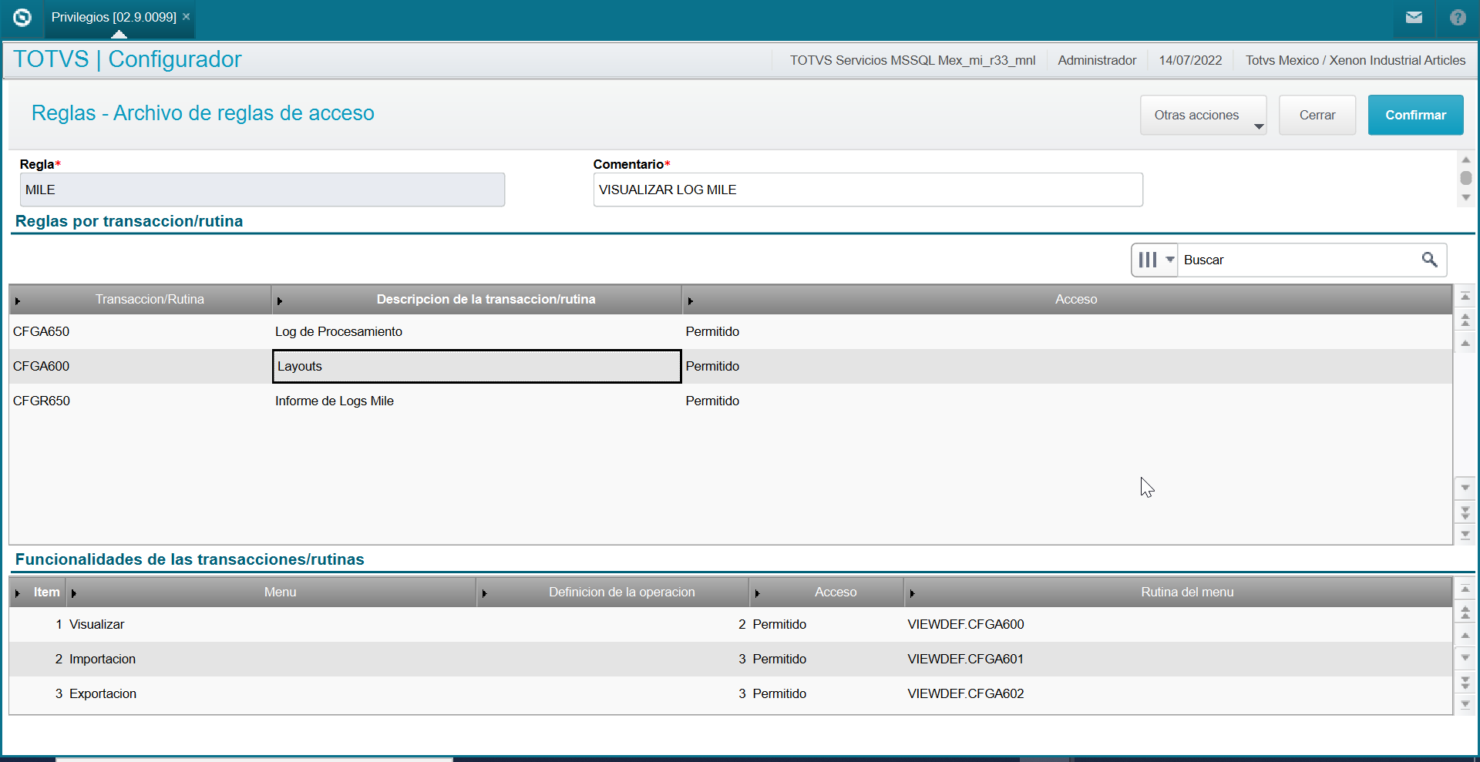Click the Cerrar button
1480x762 pixels.
tap(1317, 115)
